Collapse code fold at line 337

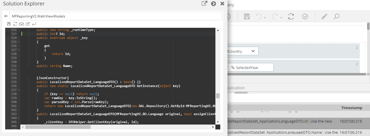tap(19, 90)
